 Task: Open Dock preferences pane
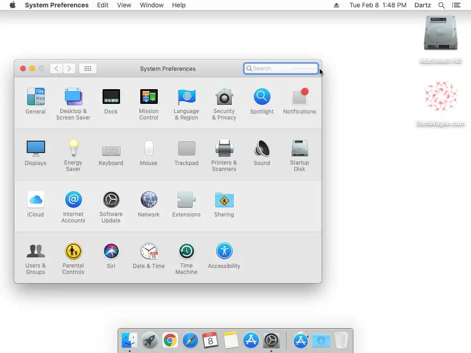coord(111,101)
